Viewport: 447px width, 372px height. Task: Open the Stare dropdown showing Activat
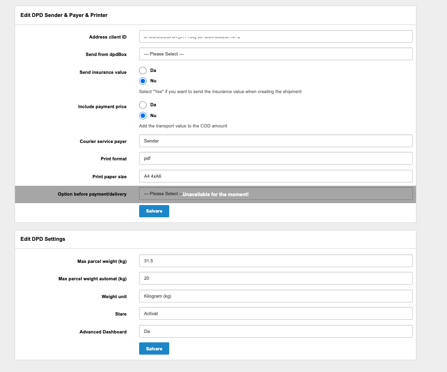click(275, 314)
